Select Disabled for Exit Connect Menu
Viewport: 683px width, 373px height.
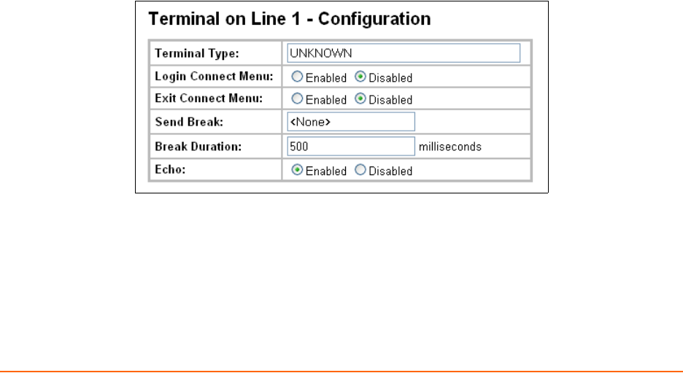pos(359,99)
